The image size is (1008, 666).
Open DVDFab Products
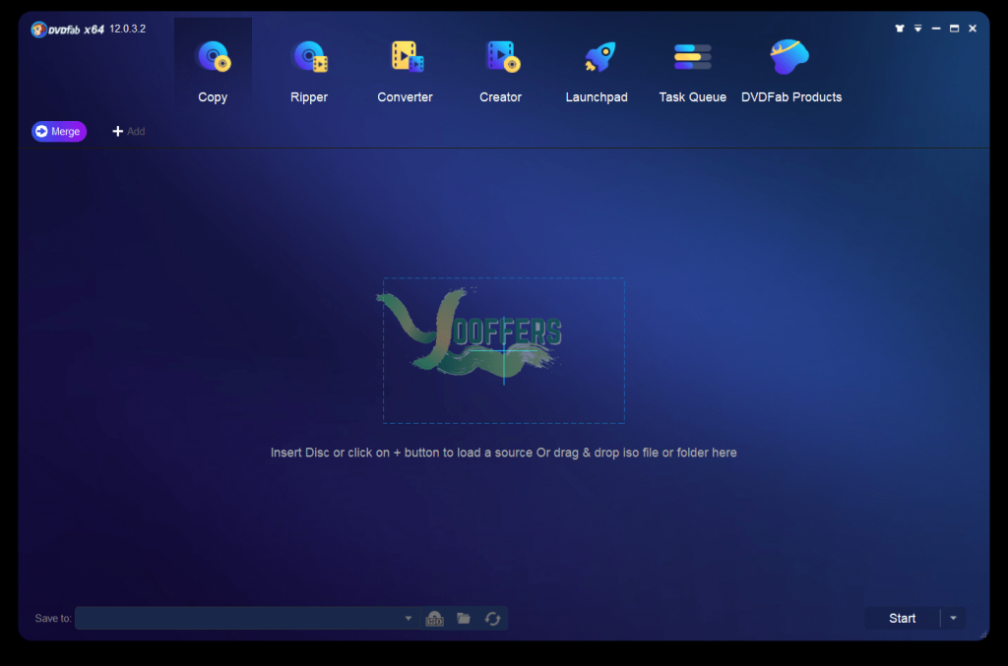[x=791, y=71]
